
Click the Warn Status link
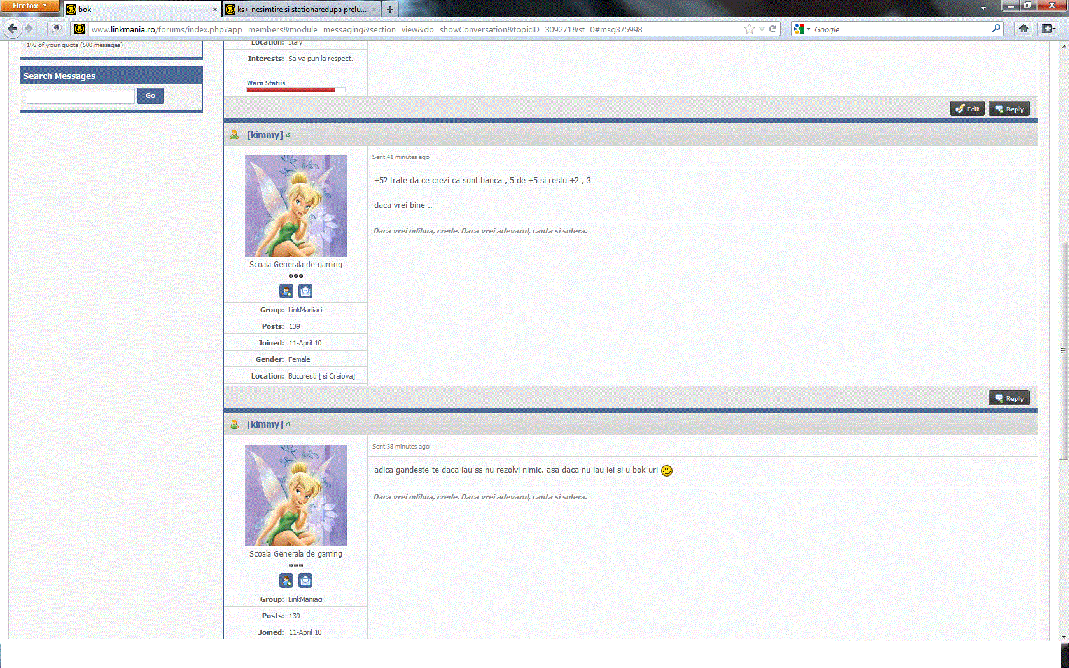pyautogui.click(x=266, y=83)
